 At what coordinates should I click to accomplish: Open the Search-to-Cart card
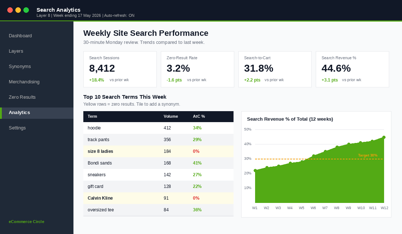coord(275,69)
